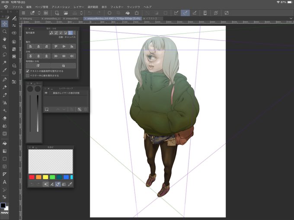Select the Auto select magic wand tool
This screenshot has height=220, width=294.
click(x=4, y=62)
